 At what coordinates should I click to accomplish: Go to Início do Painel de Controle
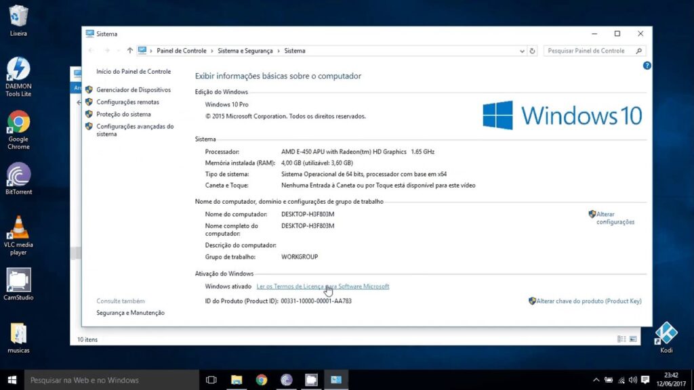[x=134, y=71]
